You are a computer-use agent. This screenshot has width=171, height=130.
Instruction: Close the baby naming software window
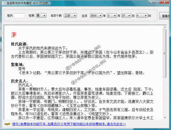click(x=165, y=2)
